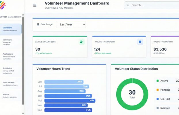Select Dashboard in the sidebar
The image size is (179, 115).
click(11, 29)
